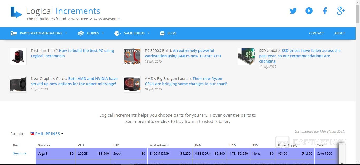
Task: Expand the Guides dropdown menu
Action: tap(91, 33)
